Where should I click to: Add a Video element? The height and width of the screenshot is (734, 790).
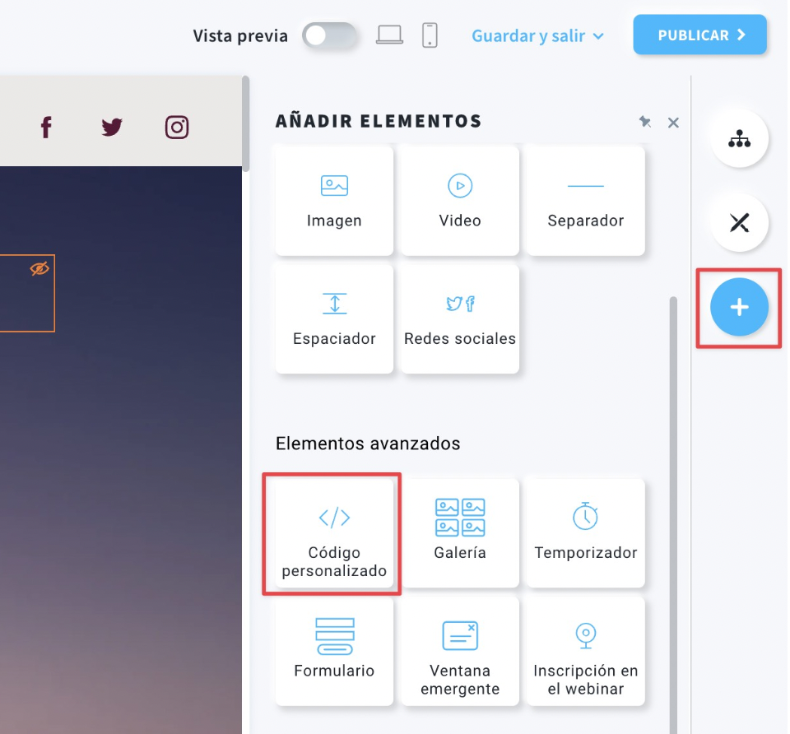459,201
